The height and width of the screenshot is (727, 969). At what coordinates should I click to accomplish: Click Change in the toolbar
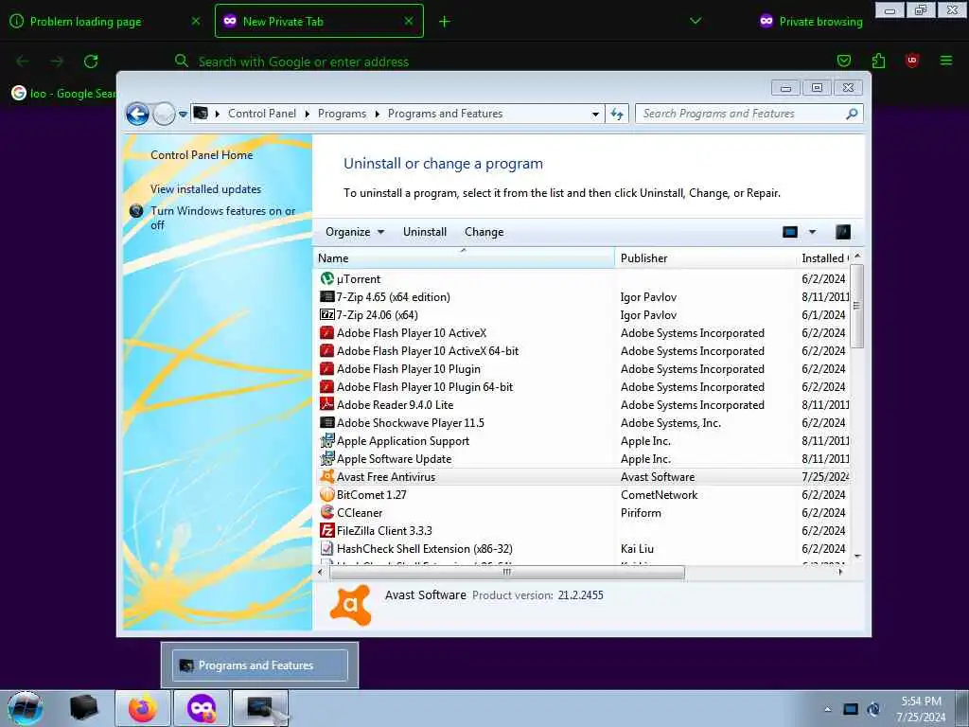(x=484, y=232)
